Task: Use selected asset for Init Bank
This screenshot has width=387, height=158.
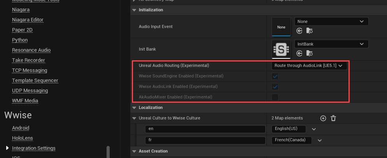Action: [299, 53]
